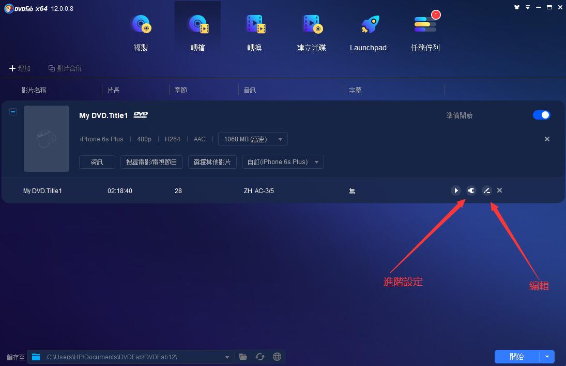Viewport: 566px width, 366px height.
Task: Click the 章節 column header
Action: [x=180, y=90]
